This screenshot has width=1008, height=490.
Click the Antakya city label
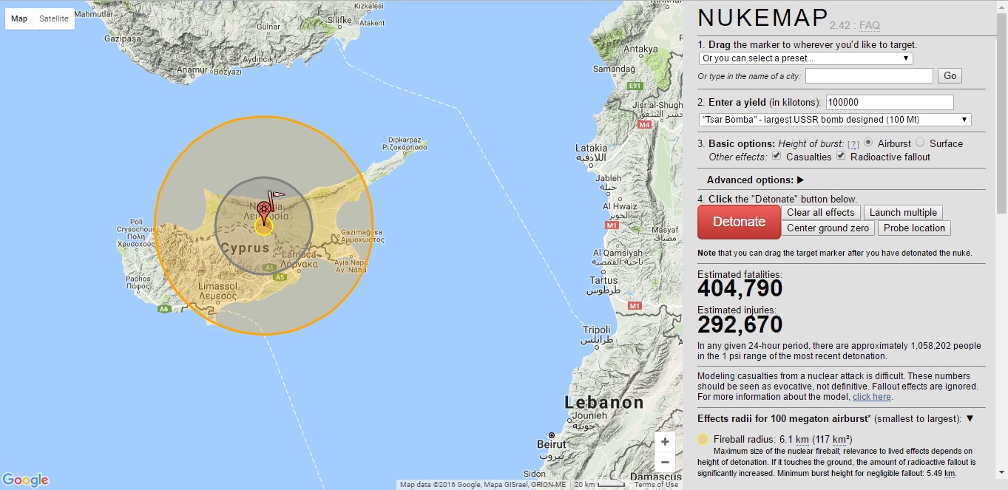640,50
